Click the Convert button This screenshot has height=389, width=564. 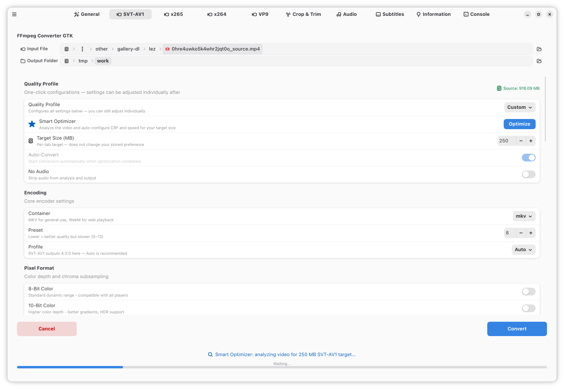coord(517,329)
